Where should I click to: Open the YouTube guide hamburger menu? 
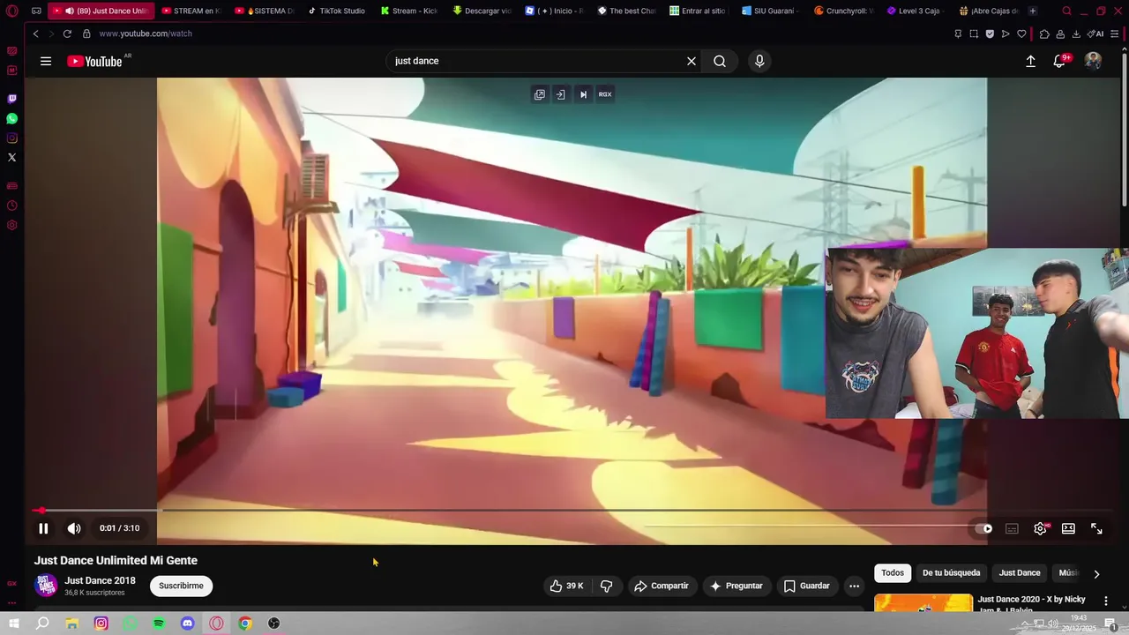[46, 61]
